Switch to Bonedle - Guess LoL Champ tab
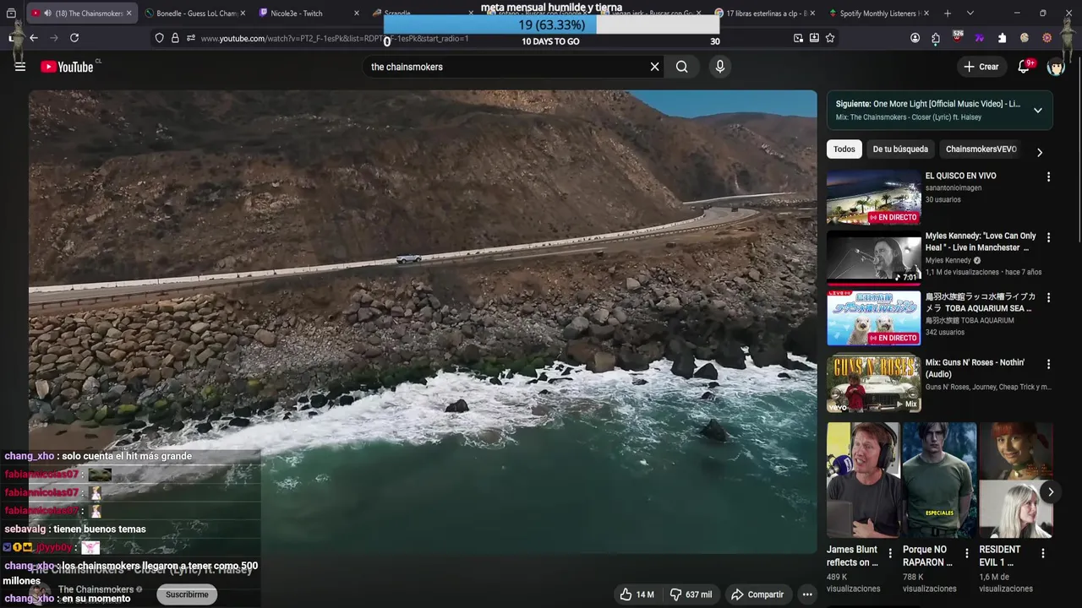 point(194,14)
